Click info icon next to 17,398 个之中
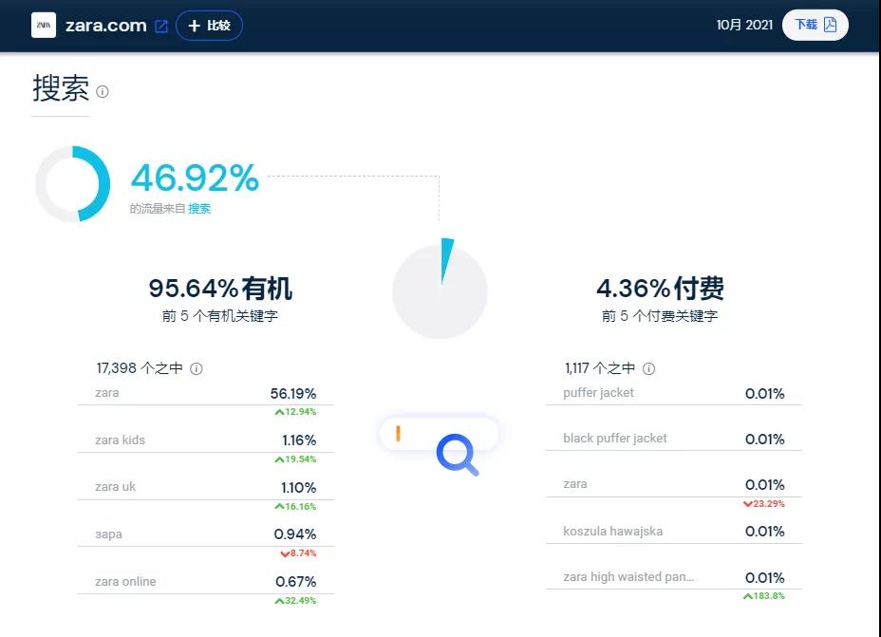The image size is (881, 637). (197, 369)
